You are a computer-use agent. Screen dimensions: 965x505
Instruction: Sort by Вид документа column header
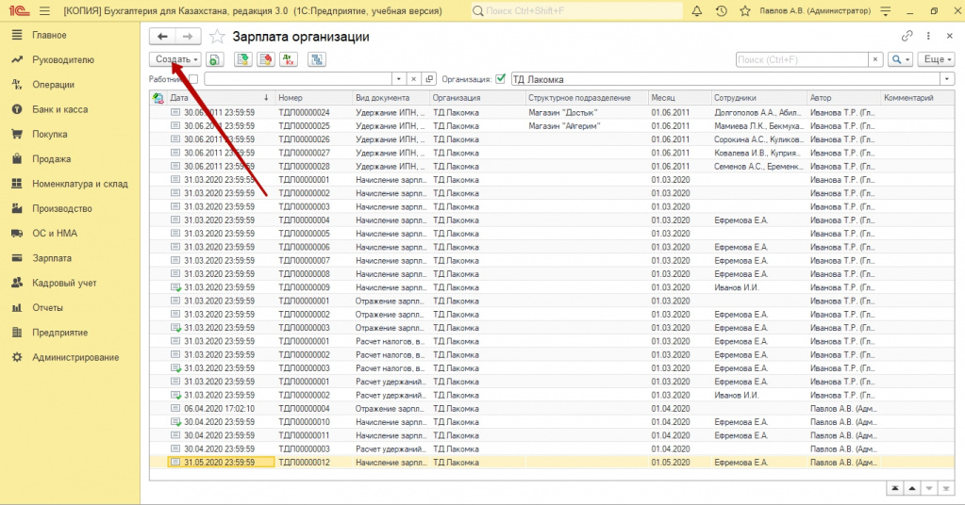(x=391, y=98)
